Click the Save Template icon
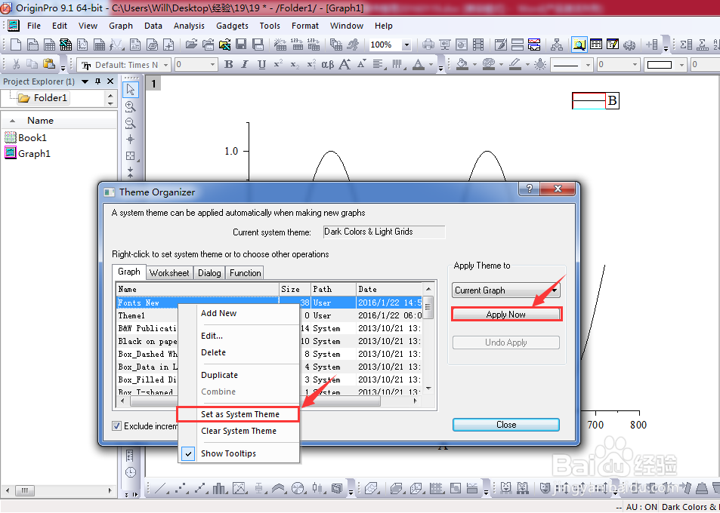 [258, 45]
